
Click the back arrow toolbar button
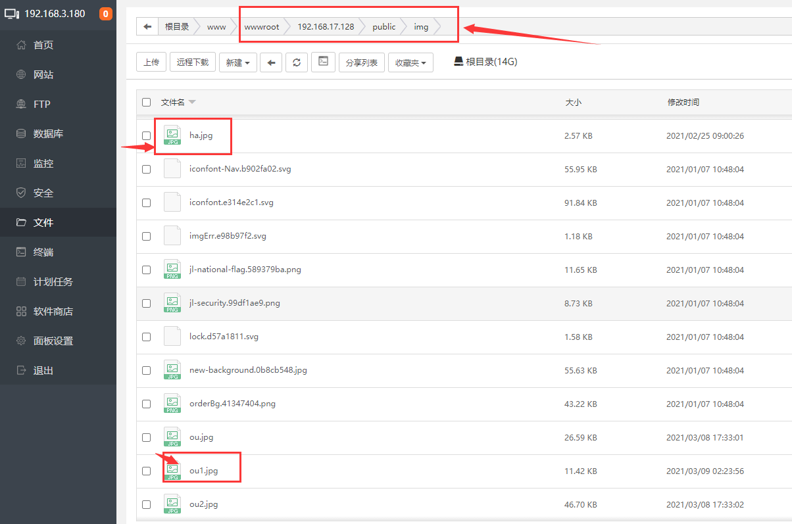(271, 62)
